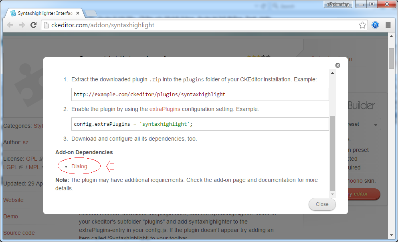Bookmark this page with the star icon
This screenshot has width=398, height=242.
pyautogui.click(x=362, y=25)
